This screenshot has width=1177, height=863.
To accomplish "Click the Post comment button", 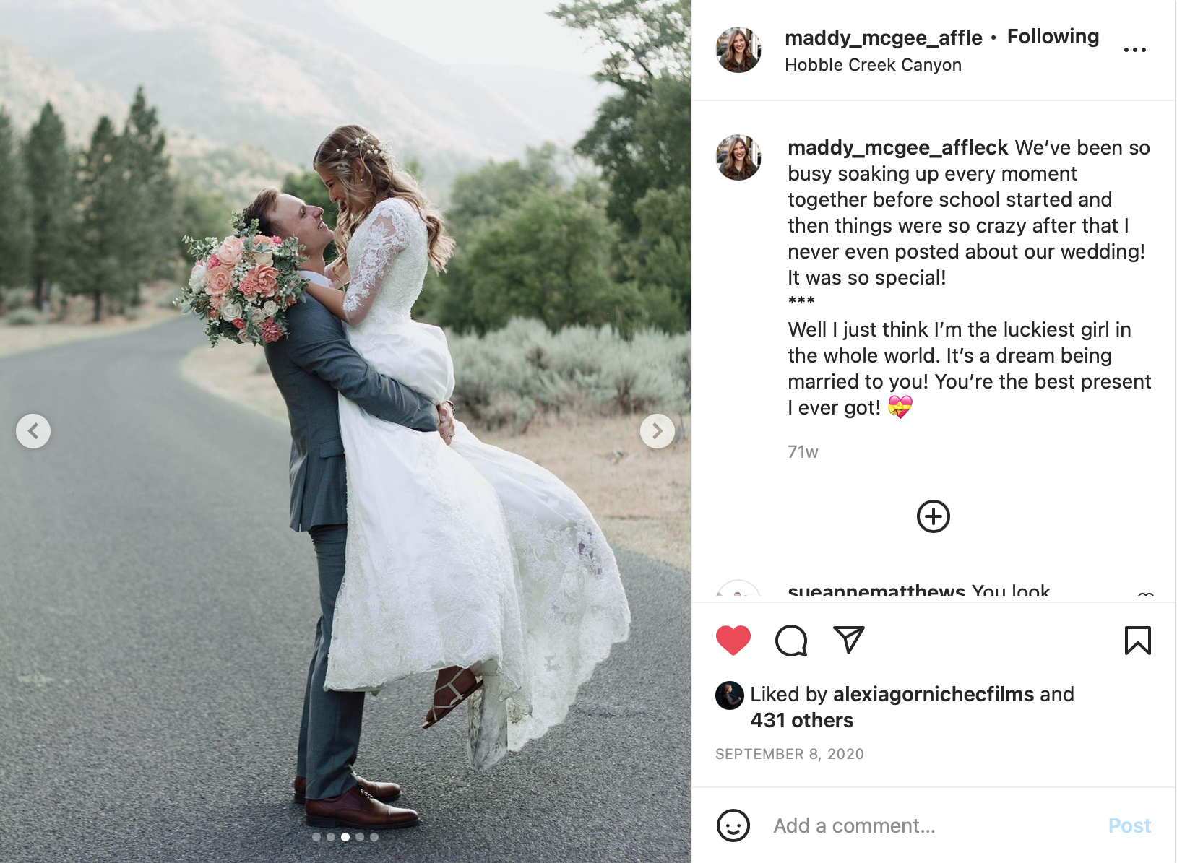I will click(x=1130, y=825).
